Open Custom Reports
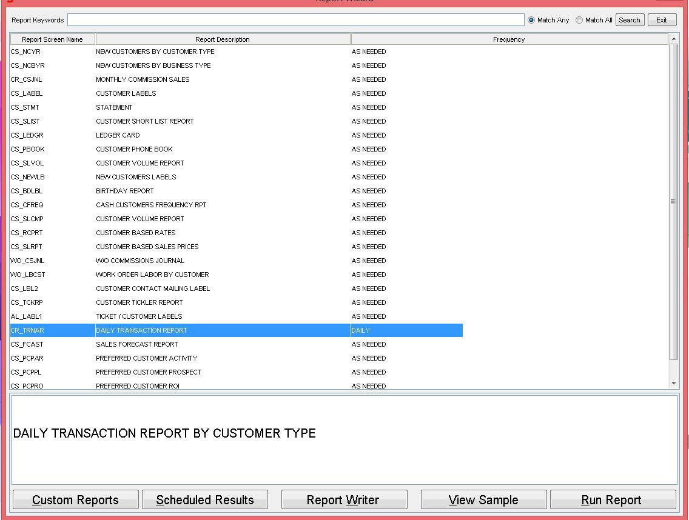This screenshot has height=520, width=689. click(76, 500)
